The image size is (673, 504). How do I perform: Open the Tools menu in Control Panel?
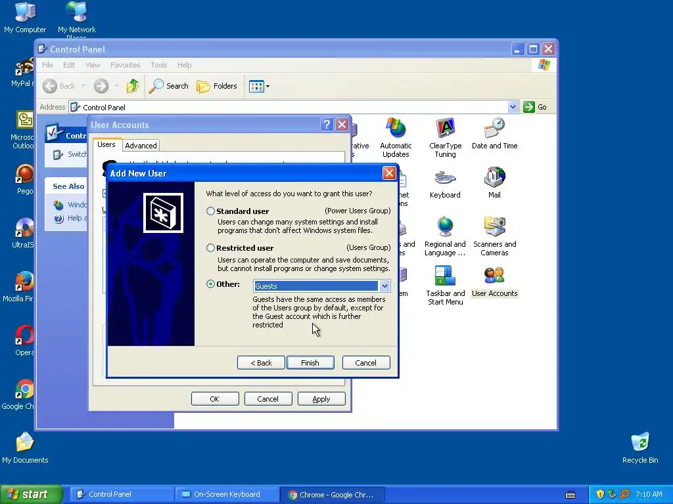[159, 65]
